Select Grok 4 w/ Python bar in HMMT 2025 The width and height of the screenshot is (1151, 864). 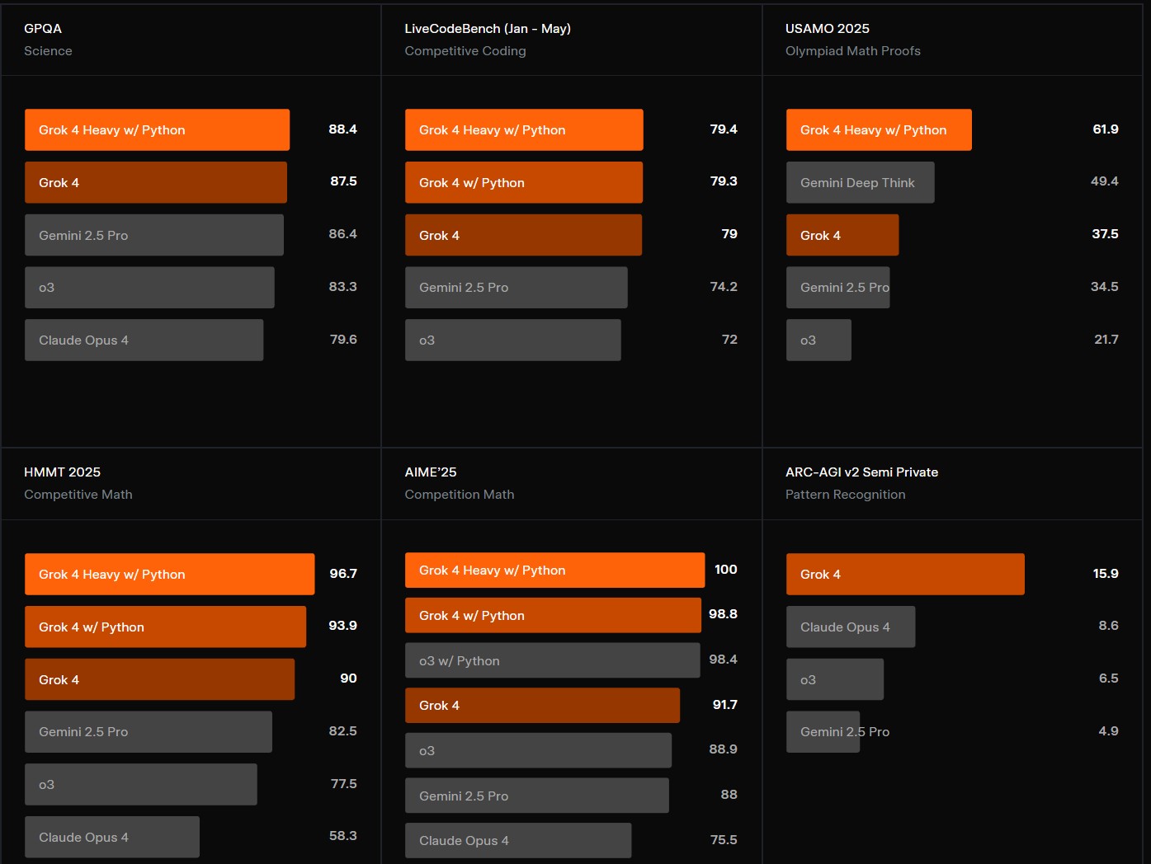[x=165, y=627]
